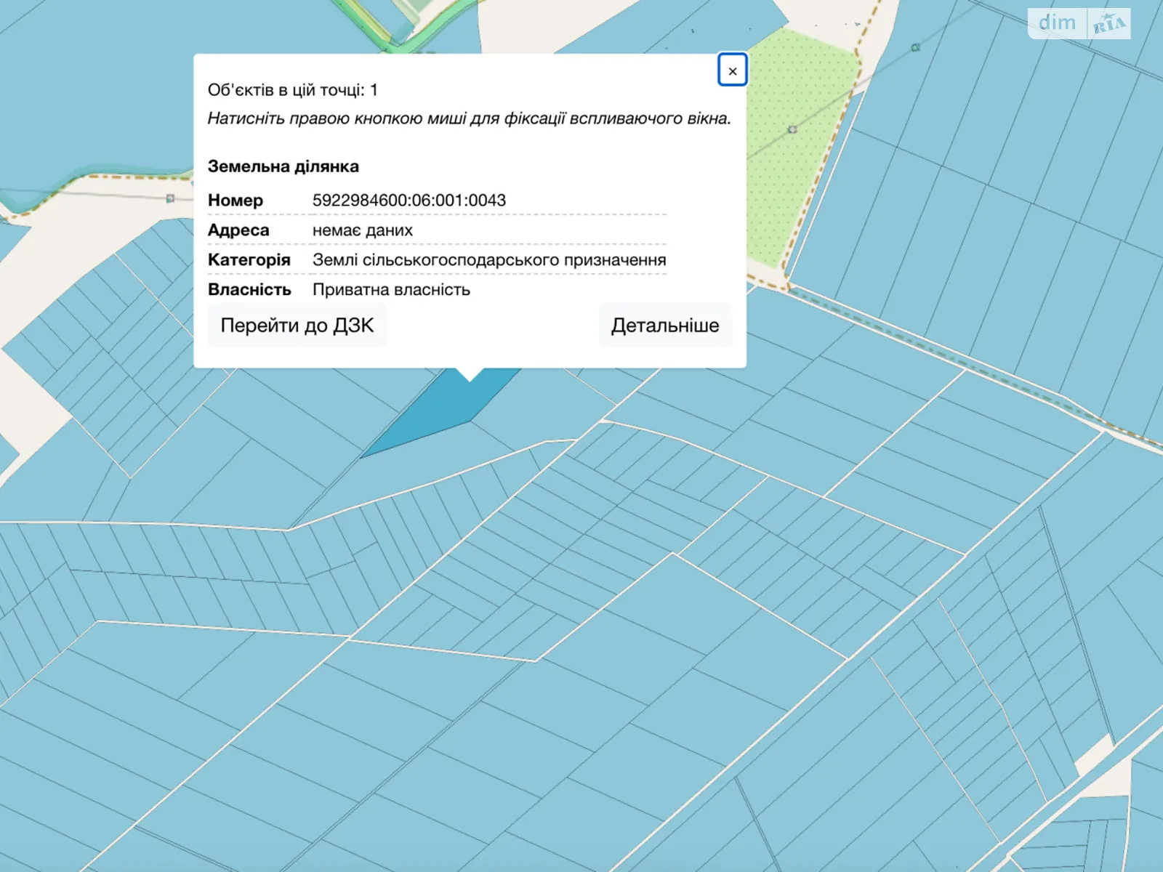Click the italic right-click hint text

point(469,118)
